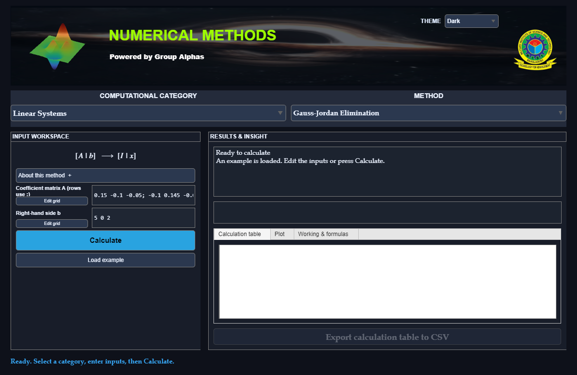The width and height of the screenshot is (577, 375).
Task: Click the NUMERICAL METHODS title text
Action: point(192,35)
